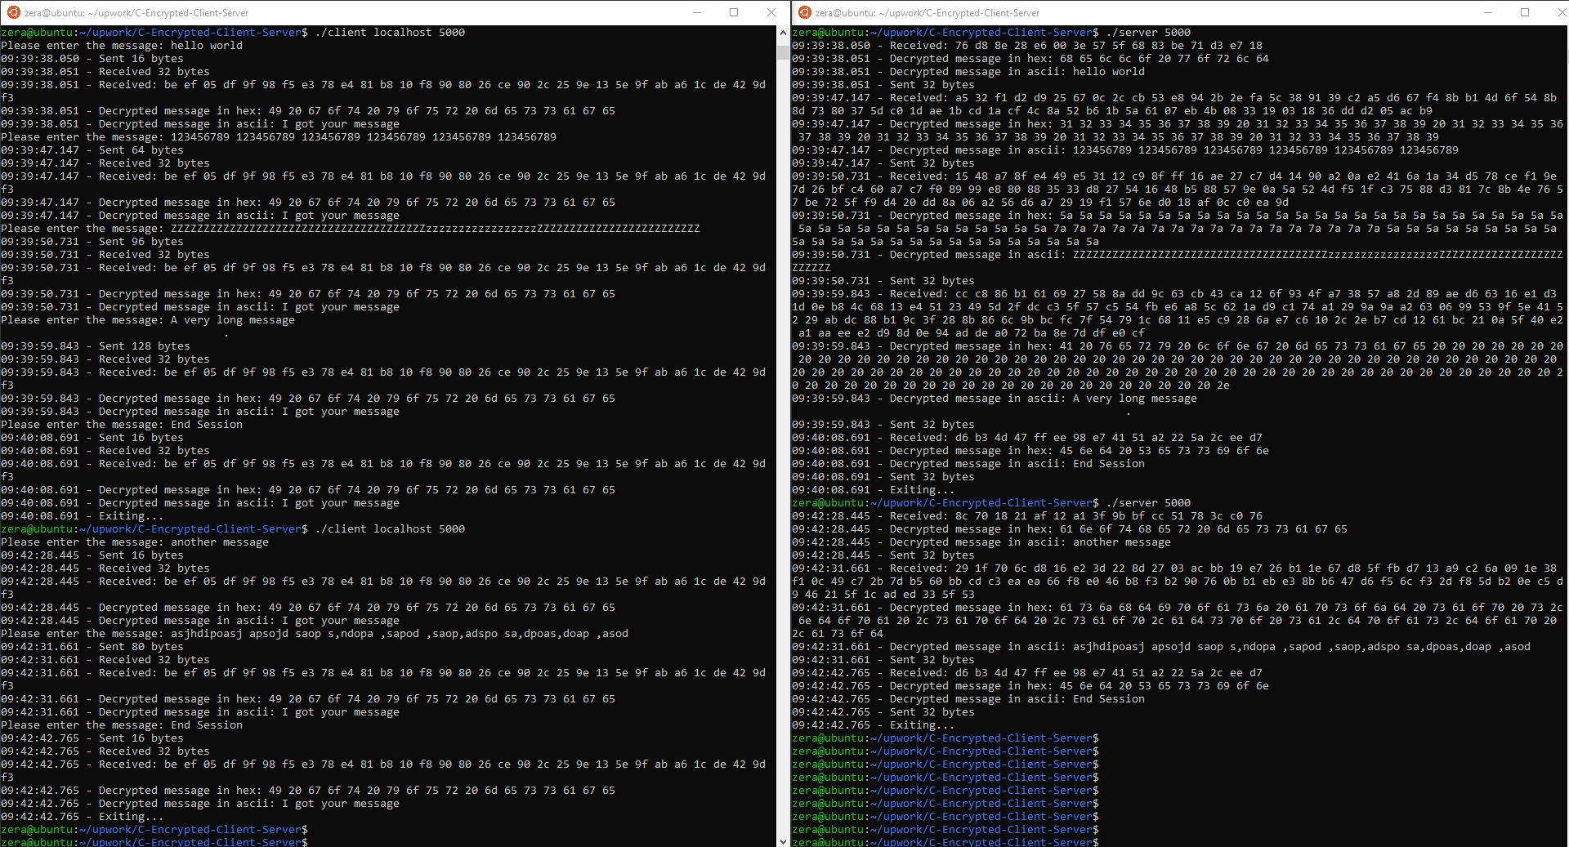Screen dimensions: 1569x847
Task: Click the 'asjhdipoasj apsojd saop' input line in the left terminal
Action: tap(315, 634)
